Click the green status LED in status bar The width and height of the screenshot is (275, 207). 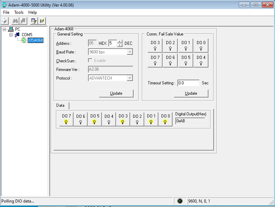pyautogui.click(x=180, y=201)
